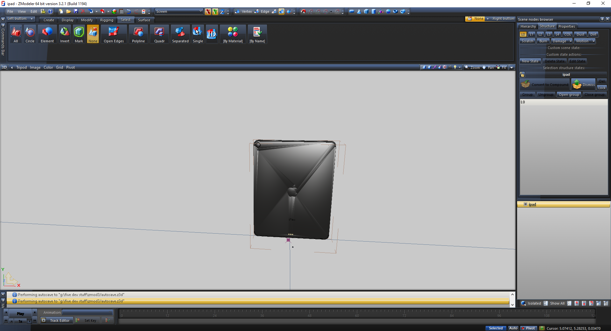Switch to the Hierarchy tab
Screen dimensions: 611x331
click(528, 26)
